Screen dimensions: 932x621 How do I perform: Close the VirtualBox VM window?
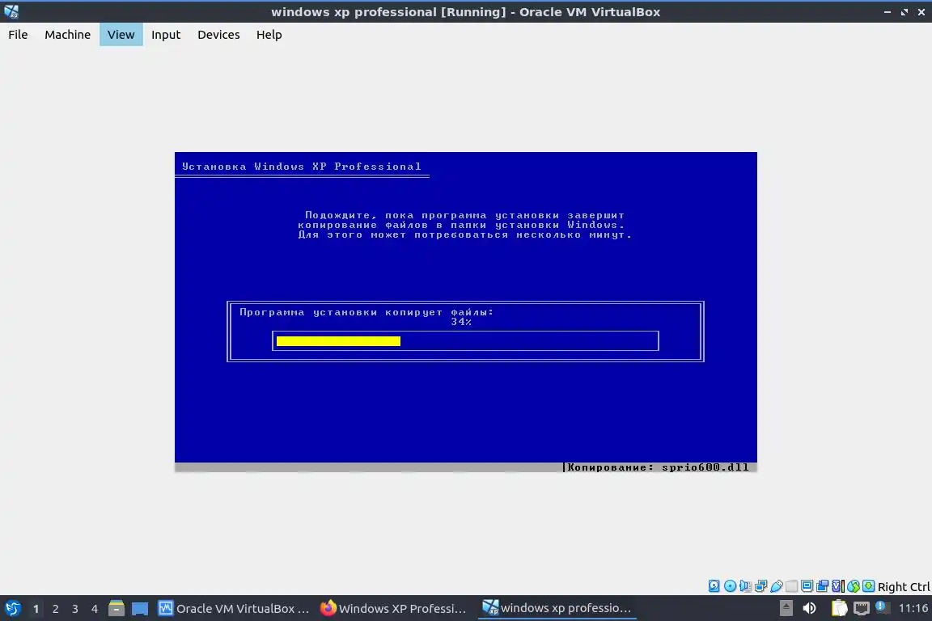[x=921, y=12]
